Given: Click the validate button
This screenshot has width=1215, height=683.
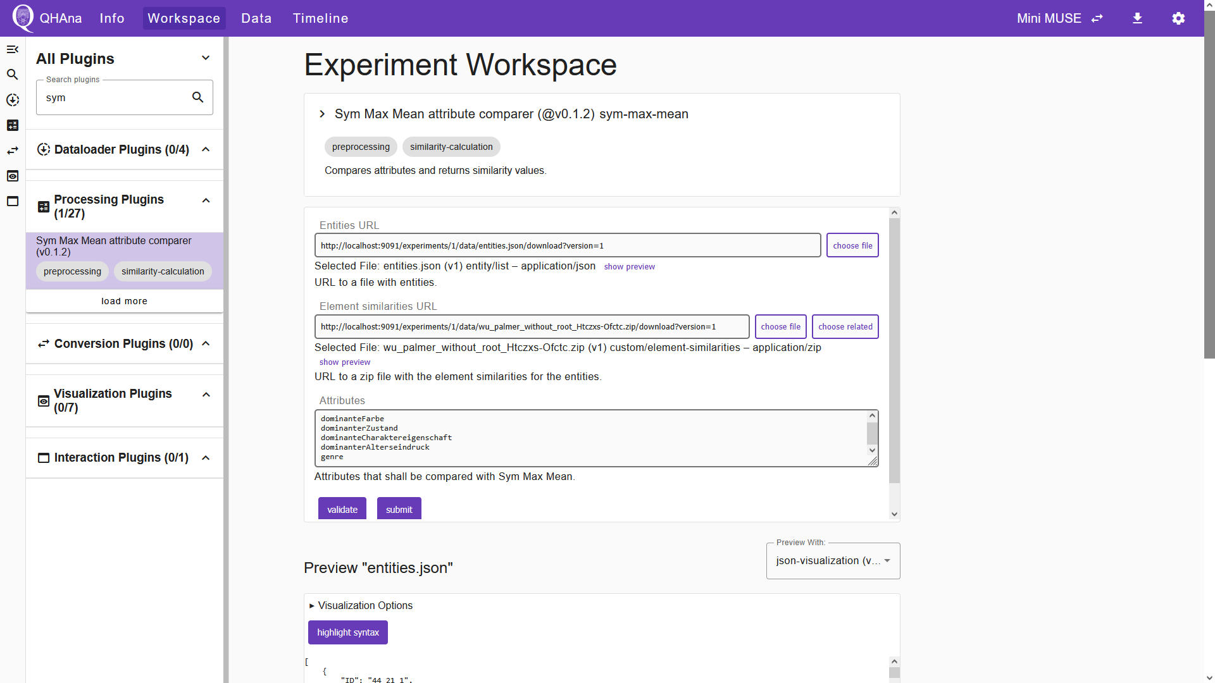Looking at the screenshot, I should click(x=342, y=509).
